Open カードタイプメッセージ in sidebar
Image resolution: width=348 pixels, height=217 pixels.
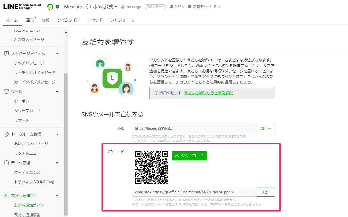(35, 82)
